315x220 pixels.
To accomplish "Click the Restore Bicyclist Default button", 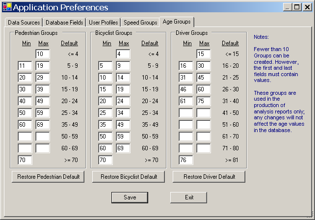I will (128, 177).
